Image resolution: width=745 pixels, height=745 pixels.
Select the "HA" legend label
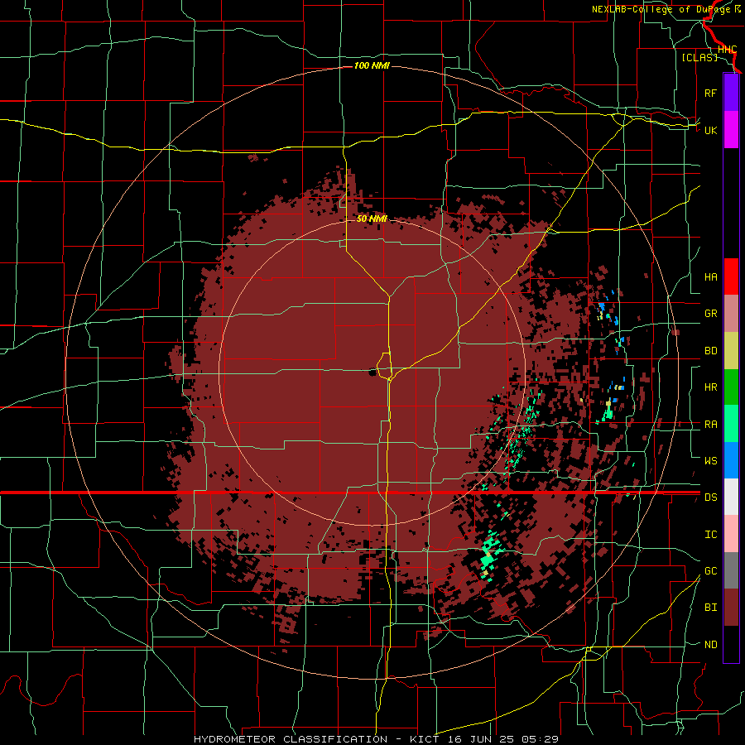point(710,276)
